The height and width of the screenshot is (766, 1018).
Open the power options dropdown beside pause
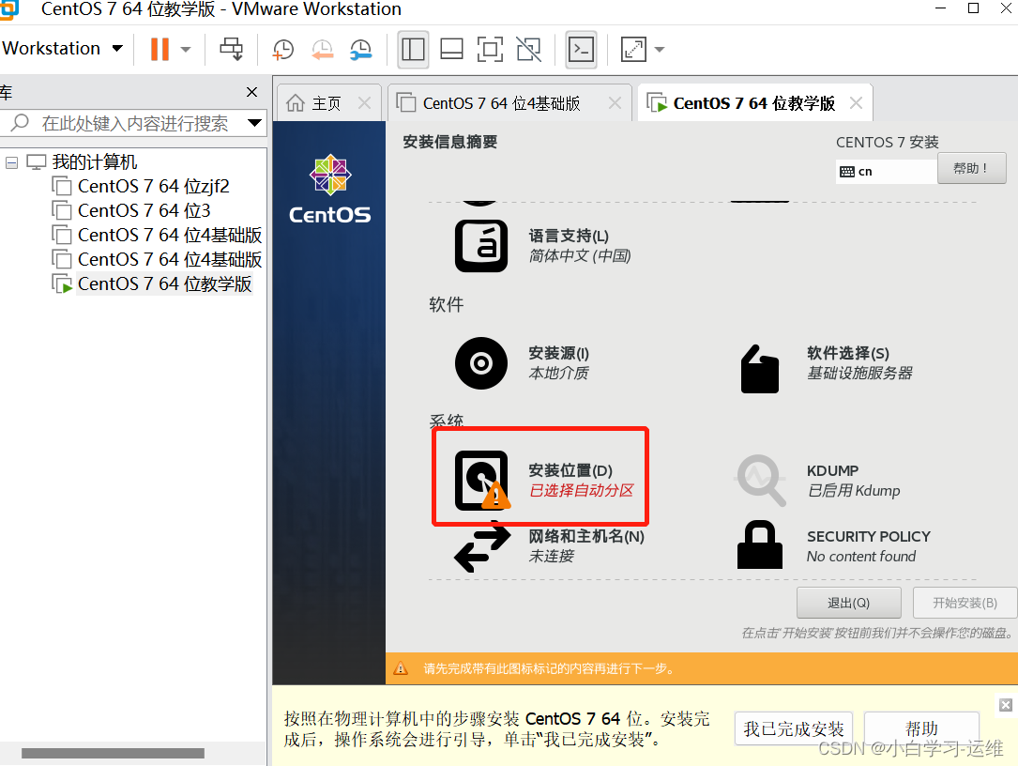point(186,50)
